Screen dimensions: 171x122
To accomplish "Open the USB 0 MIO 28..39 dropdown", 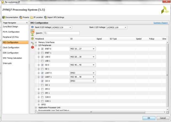I will tap(83, 57).
